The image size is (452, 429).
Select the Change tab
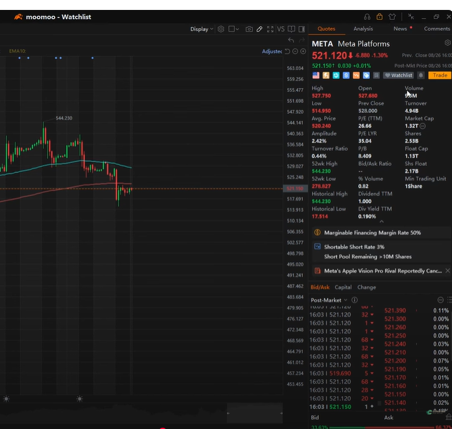click(x=367, y=287)
